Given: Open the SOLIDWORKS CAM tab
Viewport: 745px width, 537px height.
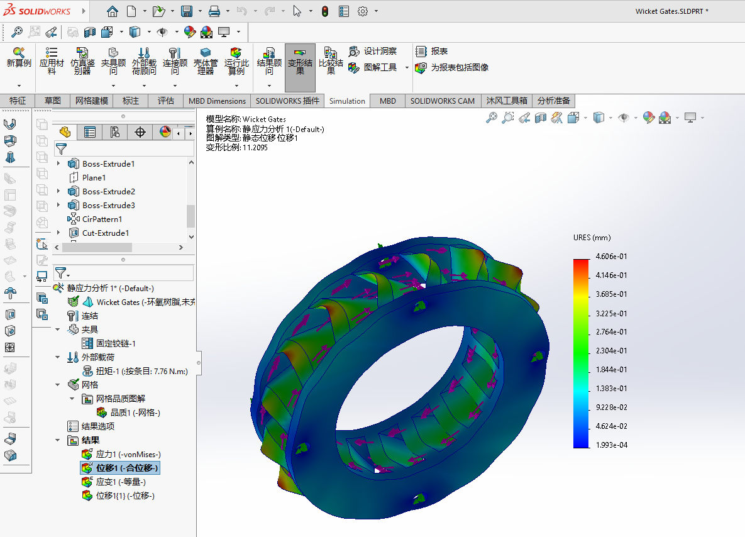Looking at the screenshot, I should 443,101.
